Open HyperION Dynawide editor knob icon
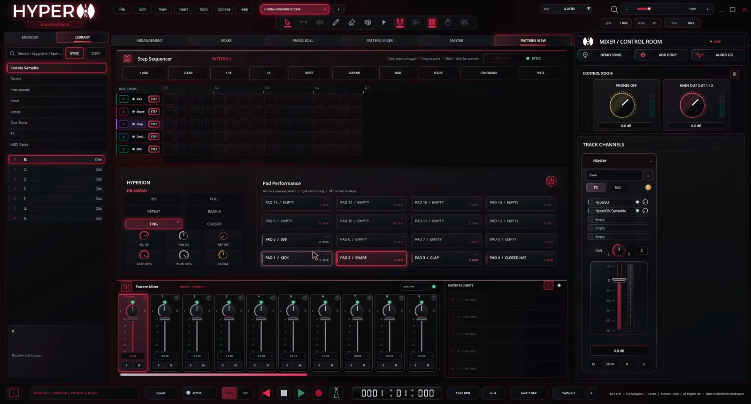The height and width of the screenshot is (404, 751). (645, 211)
